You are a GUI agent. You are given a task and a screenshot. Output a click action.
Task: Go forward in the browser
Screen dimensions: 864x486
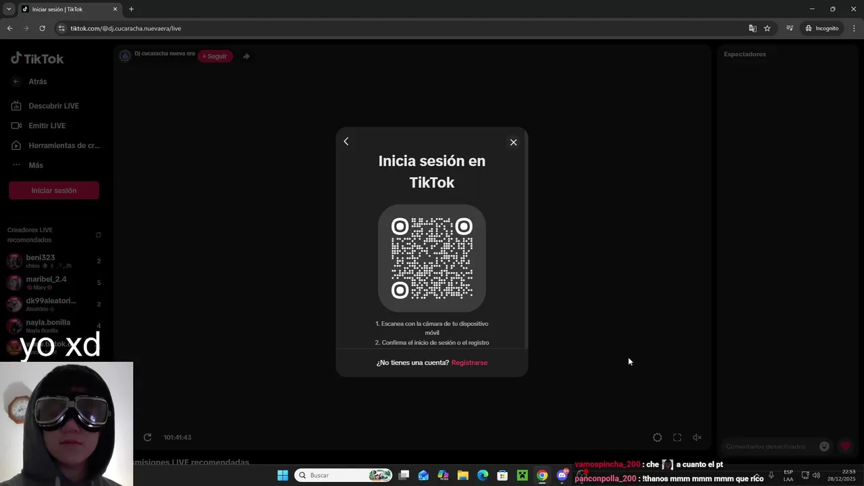pyautogui.click(x=26, y=28)
